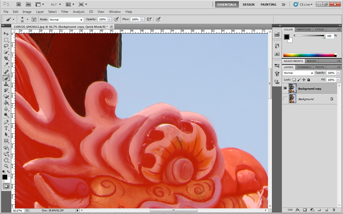343x214 pixels.
Task: Add a layer mask
Action: click(305, 210)
